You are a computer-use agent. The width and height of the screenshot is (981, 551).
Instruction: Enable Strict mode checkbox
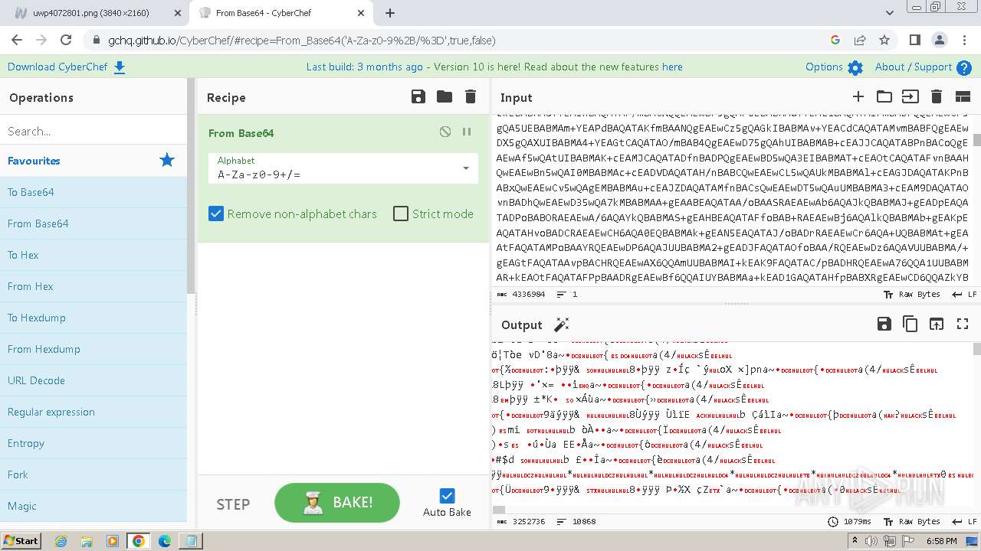coord(401,214)
